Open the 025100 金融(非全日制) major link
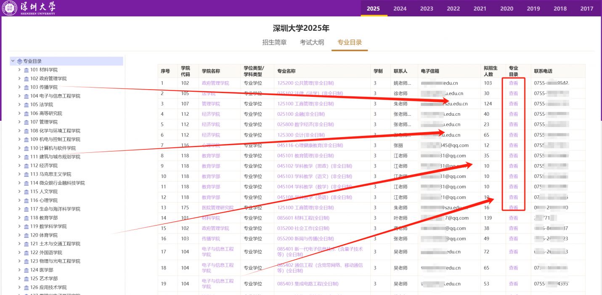The height and width of the screenshot is (295, 602). click(x=301, y=114)
